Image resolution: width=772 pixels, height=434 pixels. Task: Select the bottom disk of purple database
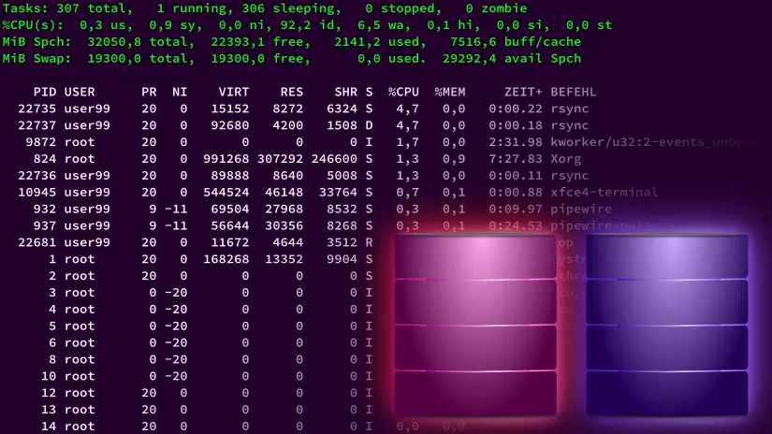click(x=666, y=393)
